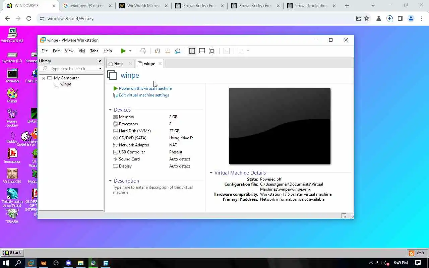Click the revert to snapshot icon
Screen dimensions: 429x268
tap(168, 51)
